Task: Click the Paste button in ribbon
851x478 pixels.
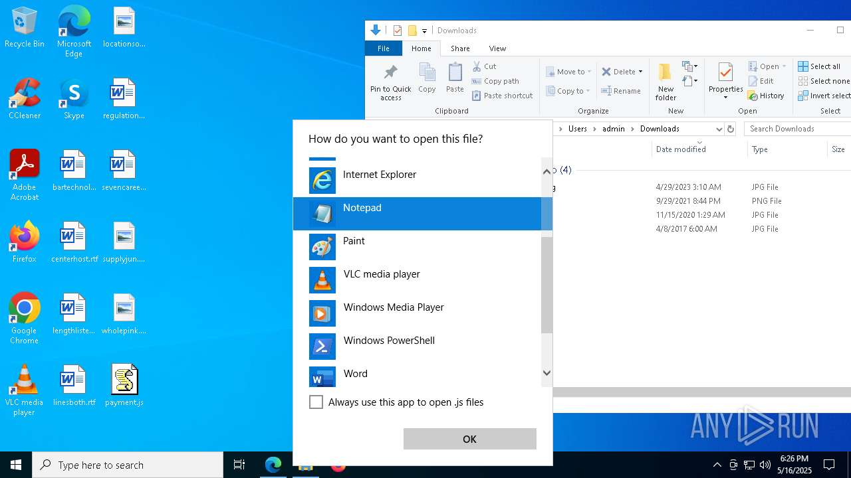Action: pos(455,78)
